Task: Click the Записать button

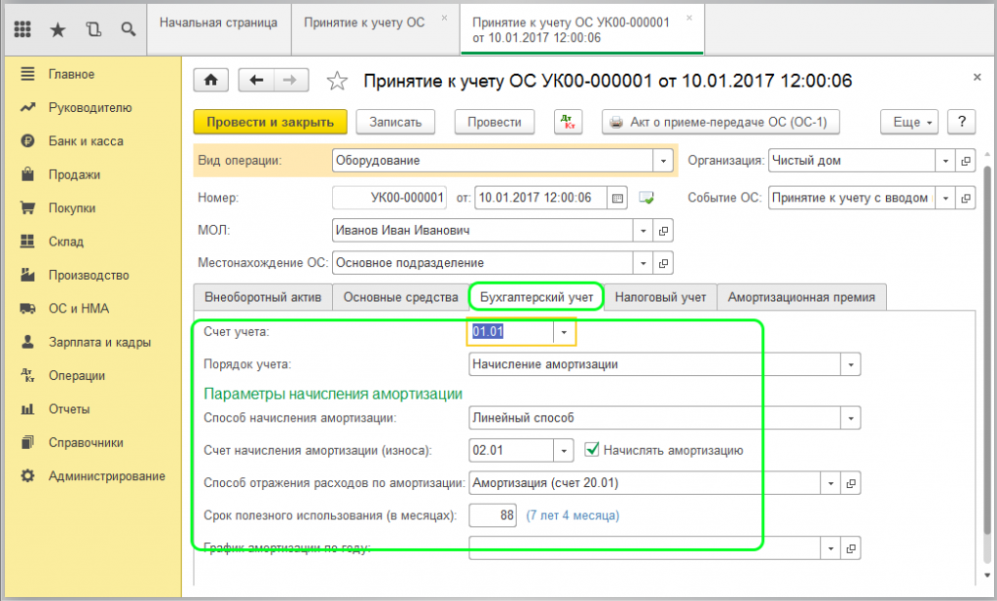Action: [395, 122]
